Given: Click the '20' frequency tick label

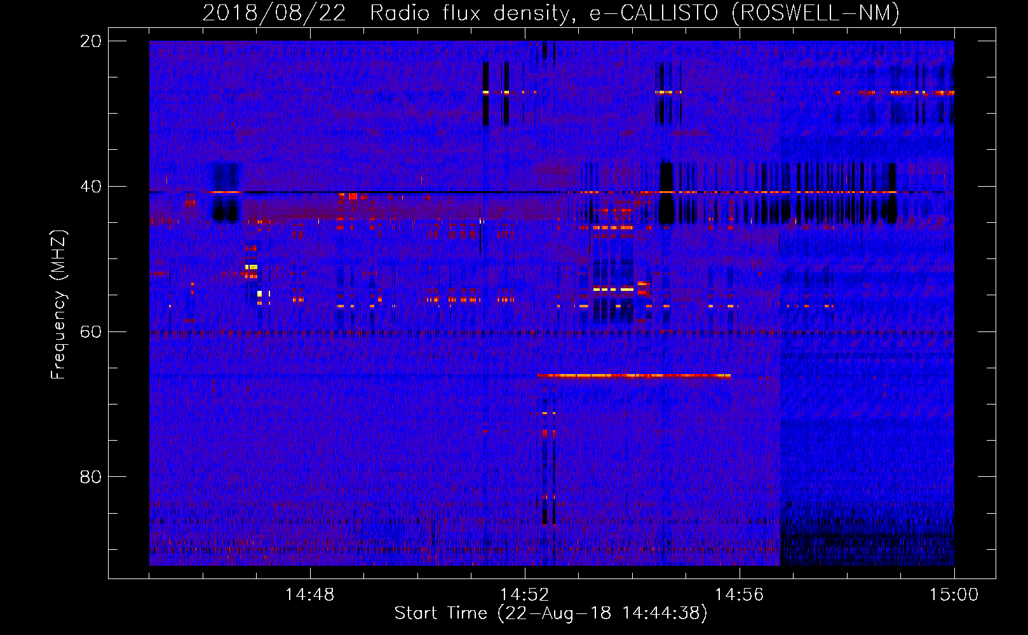Looking at the screenshot, I should (x=91, y=41).
